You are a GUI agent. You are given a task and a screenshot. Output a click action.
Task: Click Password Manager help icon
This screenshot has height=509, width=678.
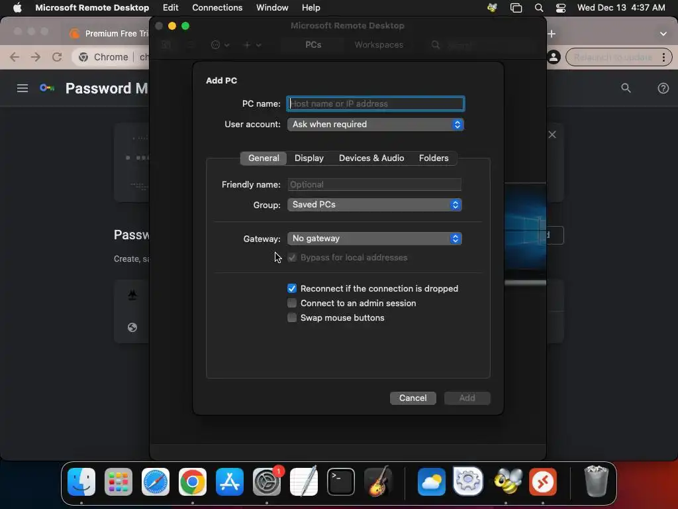coord(663,88)
